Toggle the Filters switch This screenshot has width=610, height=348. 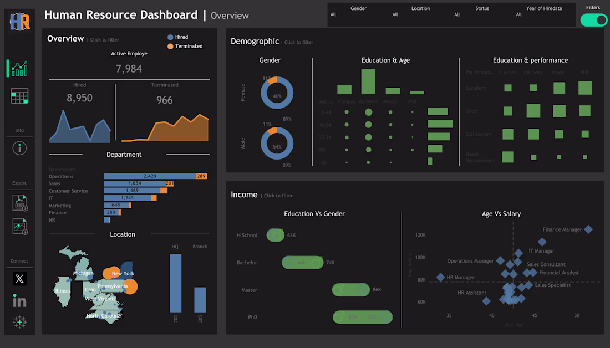point(594,20)
